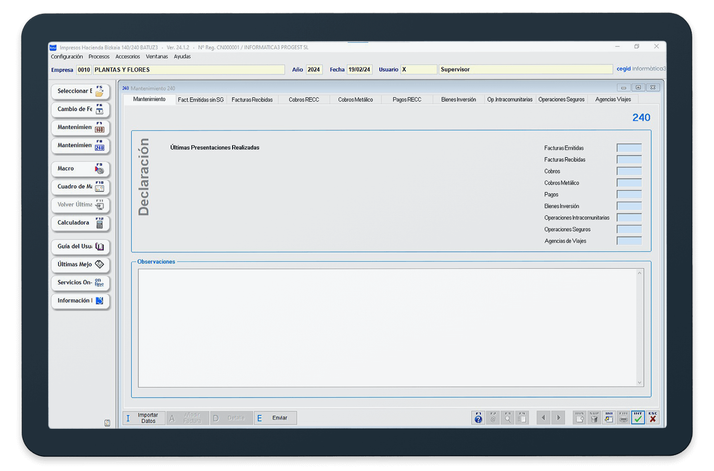The width and height of the screenshot is (714, 471).
Task: Open Servicios On-line sidebar button
Action: point(80,283)
